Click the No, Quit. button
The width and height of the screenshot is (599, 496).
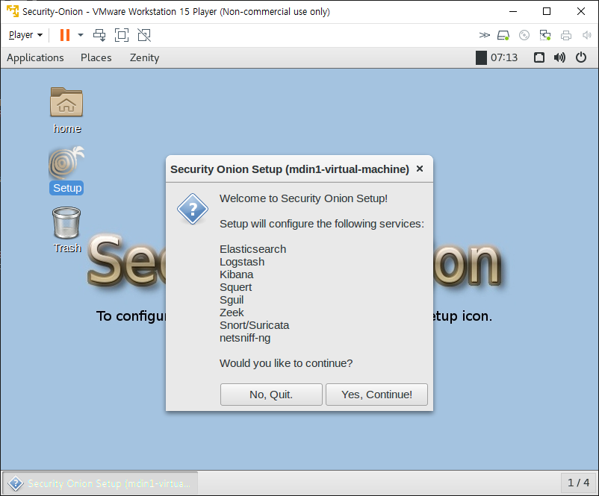pos(271,395)
